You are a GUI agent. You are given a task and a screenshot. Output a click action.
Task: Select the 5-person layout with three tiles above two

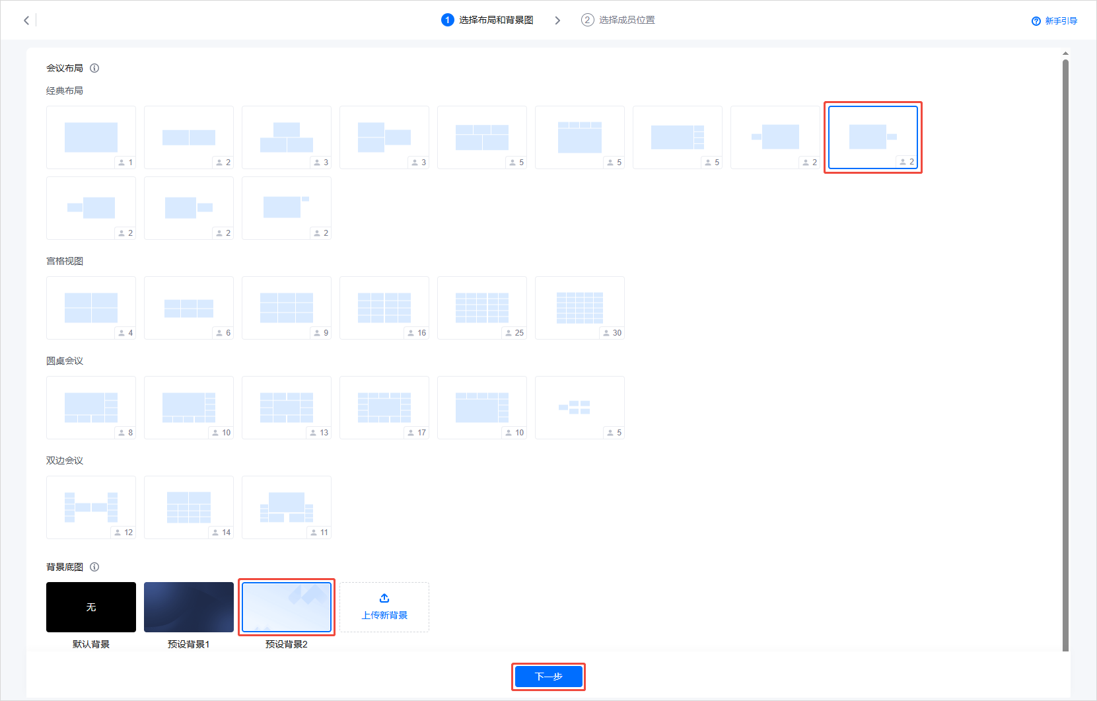[482, 137]
